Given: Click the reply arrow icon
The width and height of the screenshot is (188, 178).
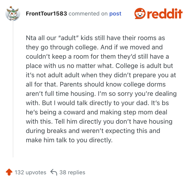Looking at the screenshot, I should [54, 172].
